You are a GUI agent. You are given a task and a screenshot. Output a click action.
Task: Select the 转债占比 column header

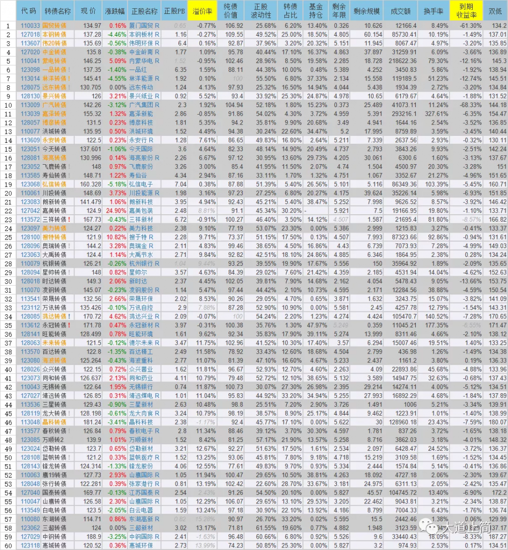(x=290, y=11)
